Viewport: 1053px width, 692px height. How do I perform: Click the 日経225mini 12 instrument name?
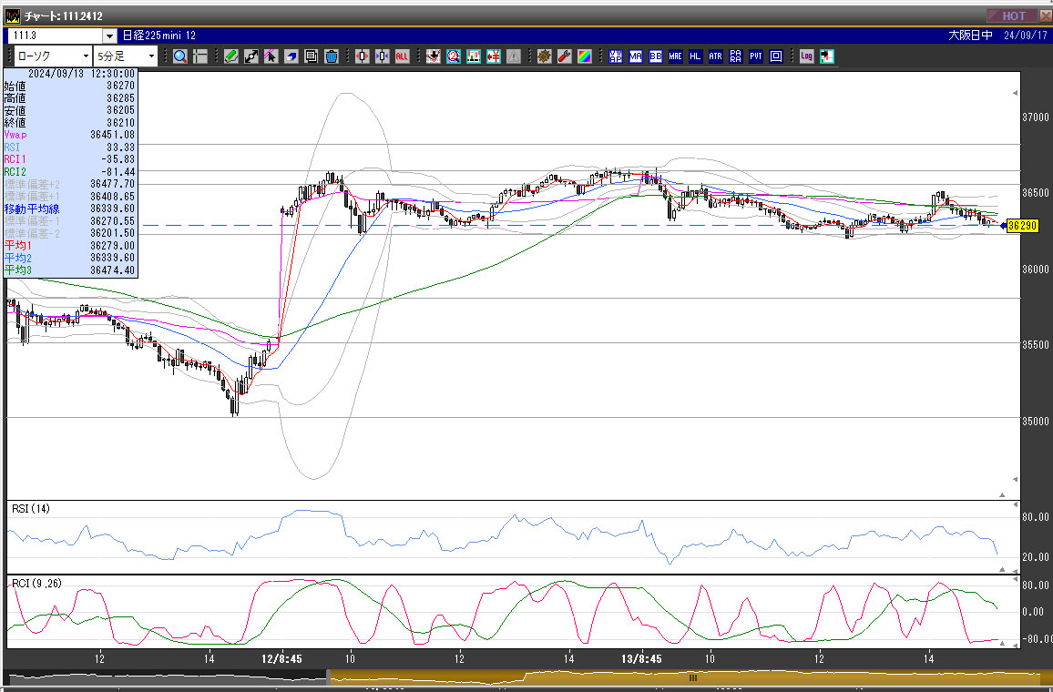pos(159,36)
